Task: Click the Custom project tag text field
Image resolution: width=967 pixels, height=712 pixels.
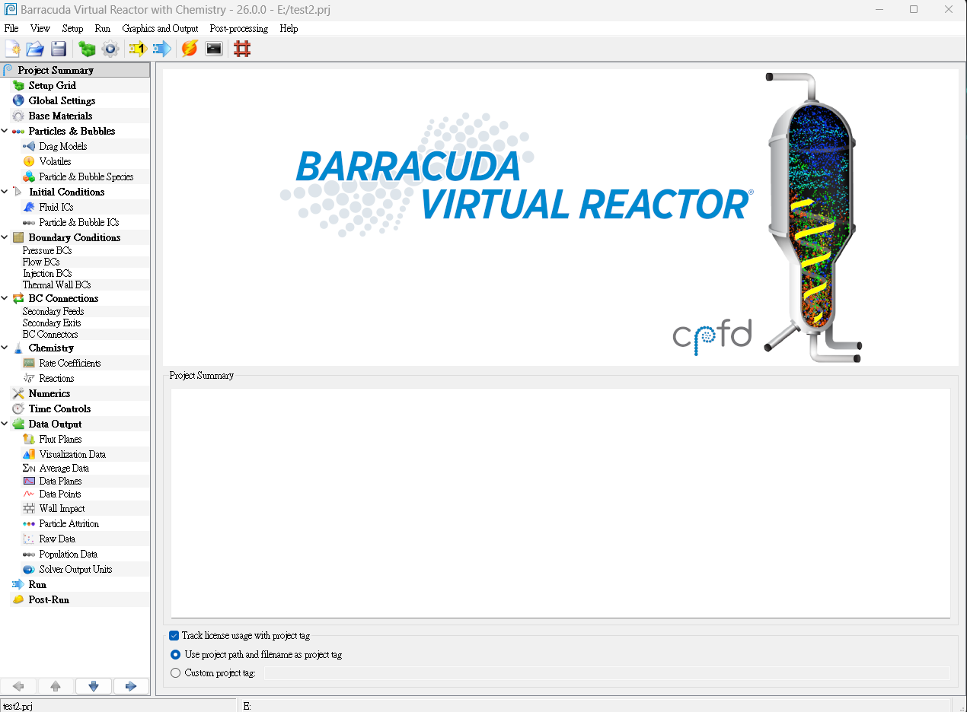Action: pos(607,672)
